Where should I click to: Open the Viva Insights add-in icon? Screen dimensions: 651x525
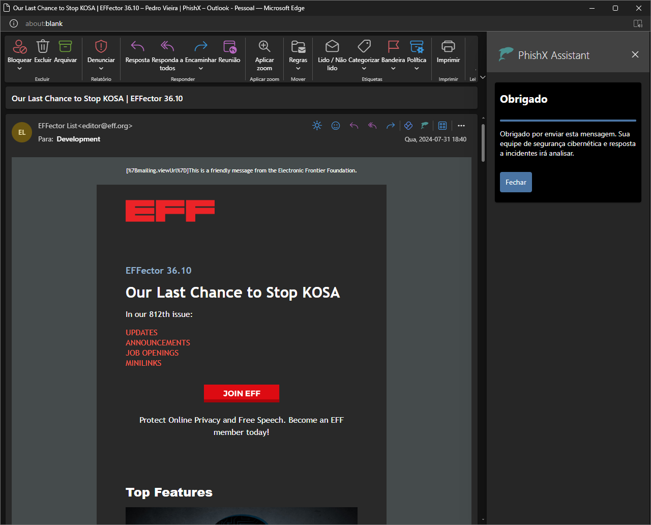(x=408, y=126)
